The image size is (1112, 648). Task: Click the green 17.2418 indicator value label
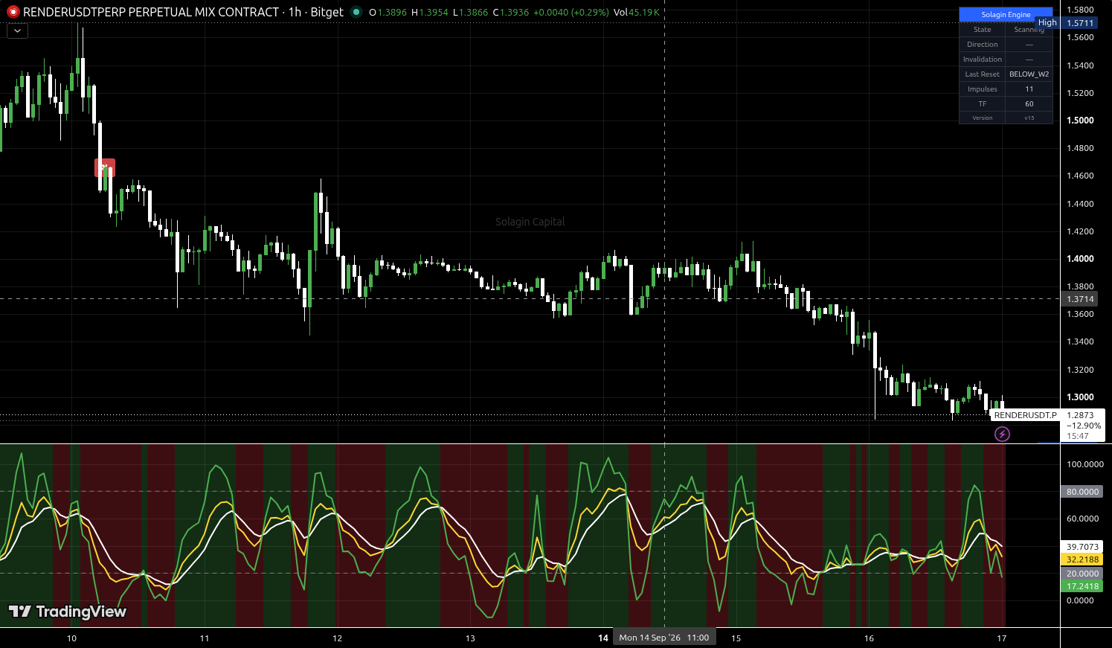pos(1082,586)
